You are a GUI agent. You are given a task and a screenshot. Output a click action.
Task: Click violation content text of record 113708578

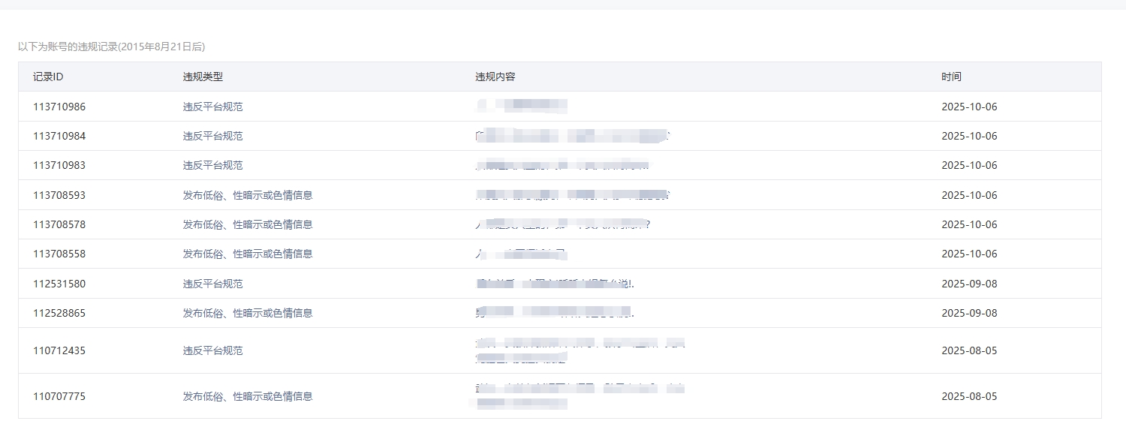pyautogui.click(x=563, y=224)
